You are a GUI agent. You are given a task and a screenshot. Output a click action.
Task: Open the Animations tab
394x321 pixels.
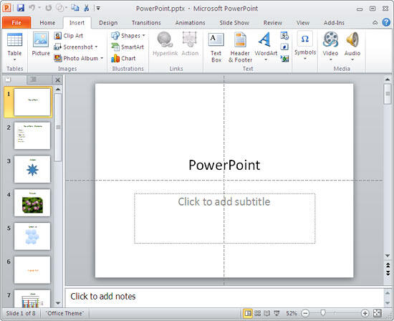coord(191,23)
